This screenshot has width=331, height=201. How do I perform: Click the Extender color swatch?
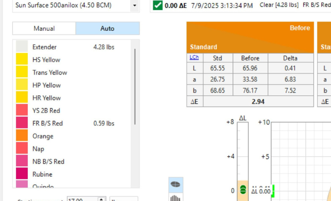[x=22, y=47]
